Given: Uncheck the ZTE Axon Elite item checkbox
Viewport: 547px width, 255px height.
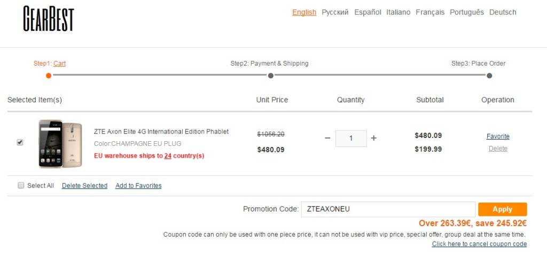Looking at the screenshot, I should click(x=20, y=142).
